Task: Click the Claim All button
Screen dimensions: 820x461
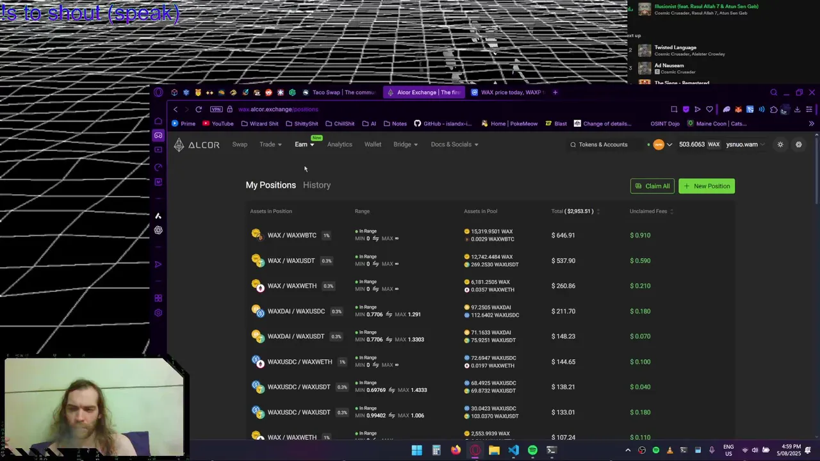Action: (652, 186)
